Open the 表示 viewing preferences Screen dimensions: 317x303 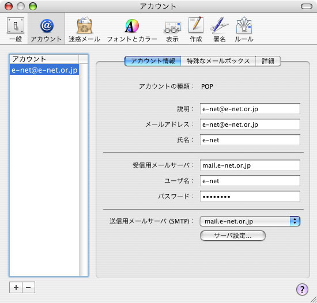coord(172,29)
